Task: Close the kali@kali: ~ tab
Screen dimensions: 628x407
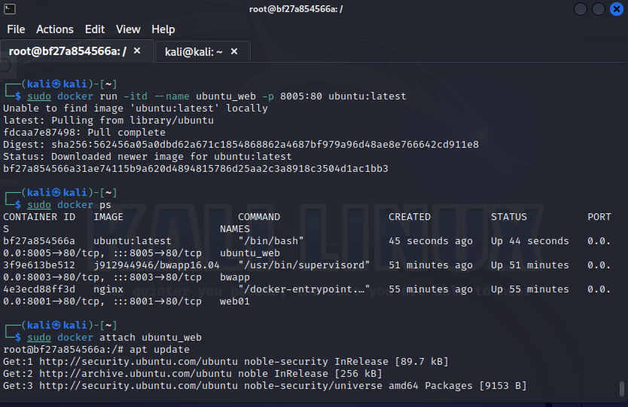Action: pyautogui.click(x=234, y=51)
